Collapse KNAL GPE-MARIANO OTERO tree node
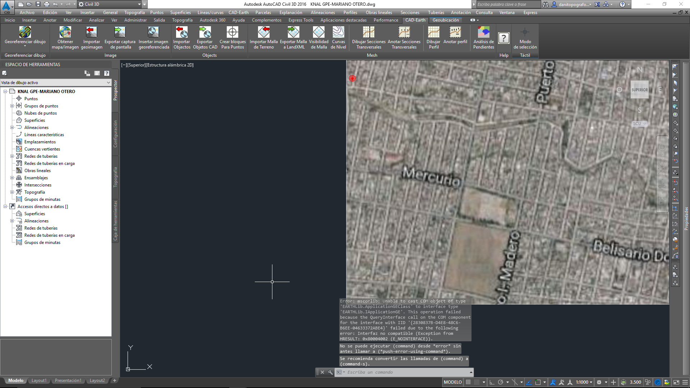The height and width of the screenshot is (388, 690). point(5,92)
